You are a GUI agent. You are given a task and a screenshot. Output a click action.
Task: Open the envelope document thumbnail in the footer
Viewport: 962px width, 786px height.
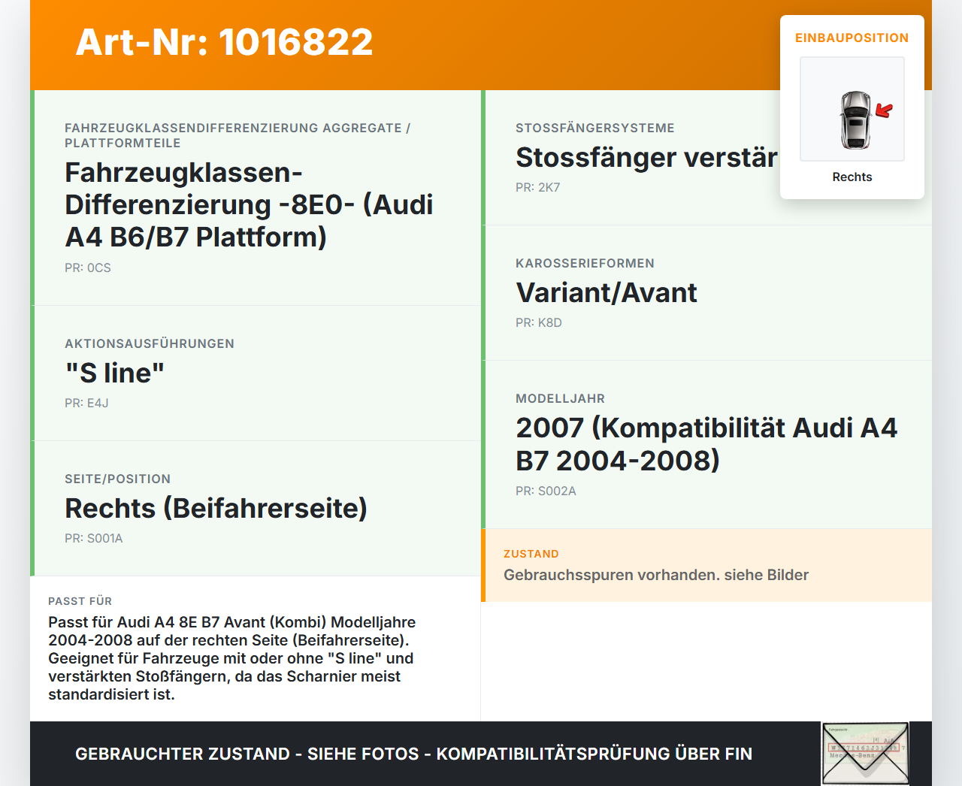(865, 753)
